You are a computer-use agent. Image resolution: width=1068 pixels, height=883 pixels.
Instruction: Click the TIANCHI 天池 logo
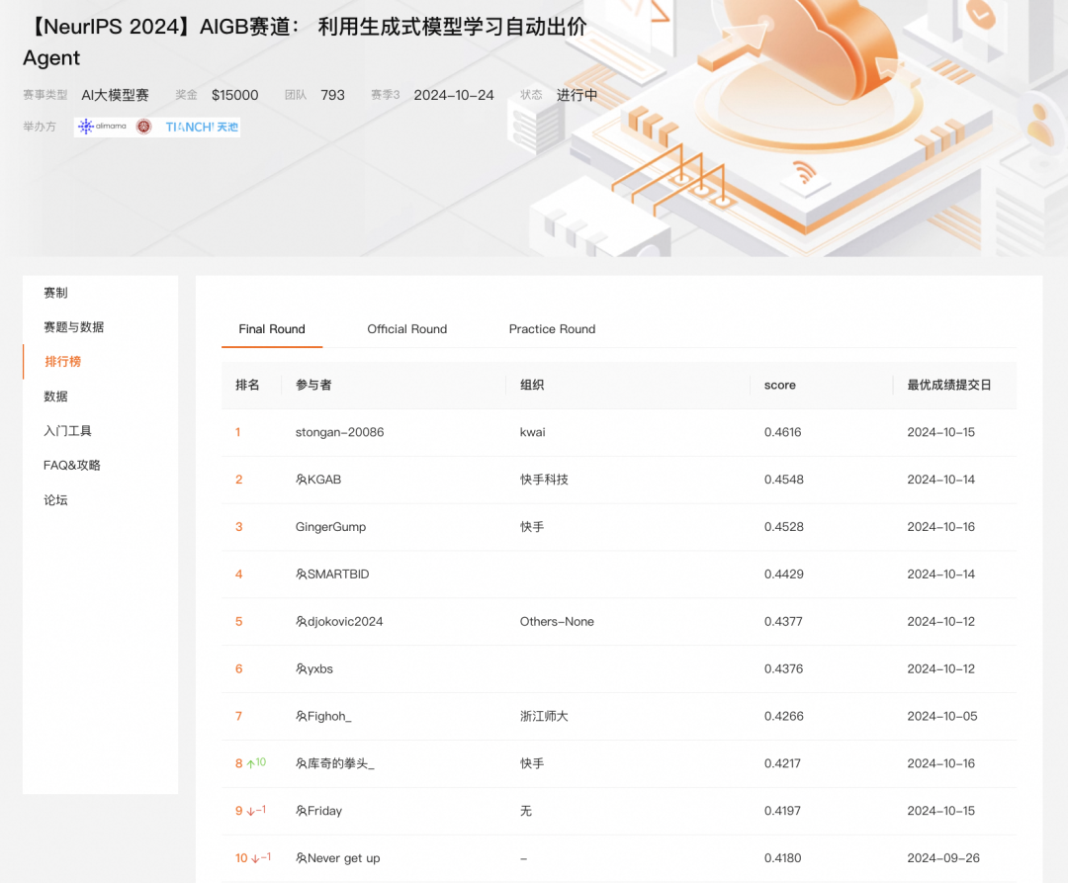click(x=201, y=127)
